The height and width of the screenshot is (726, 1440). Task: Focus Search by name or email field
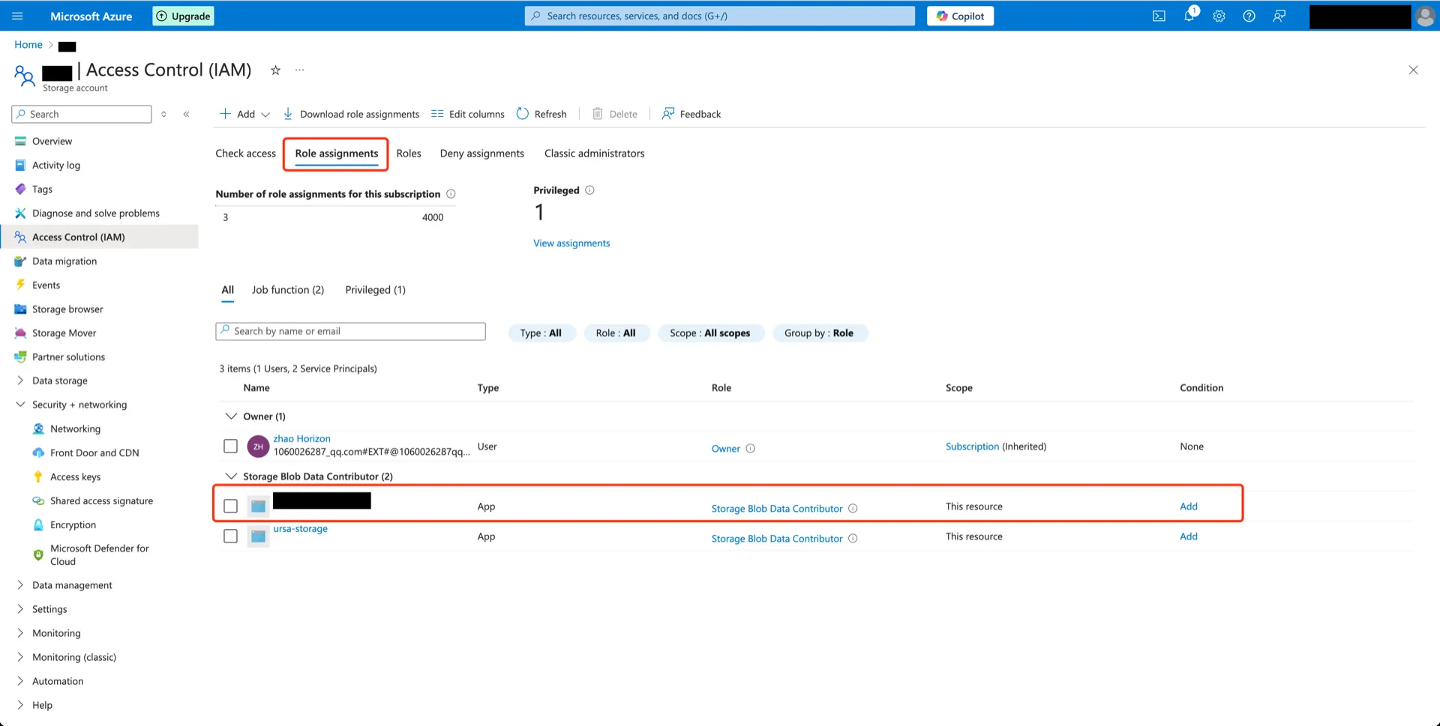pyautogui.click(x=350, y=331)
